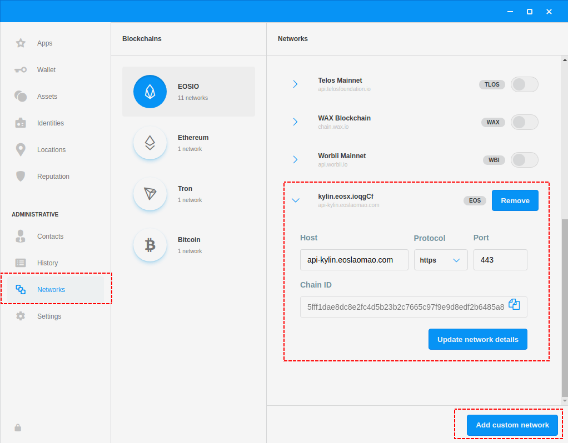568x443 pixels.
Task: Open the Apps menu item
Action: pyautogui.click(x=44, y=43)
